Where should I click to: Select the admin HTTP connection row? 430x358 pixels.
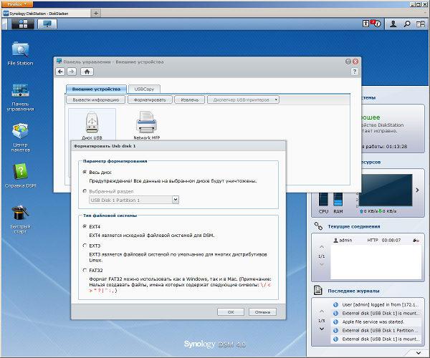point(376,241)
